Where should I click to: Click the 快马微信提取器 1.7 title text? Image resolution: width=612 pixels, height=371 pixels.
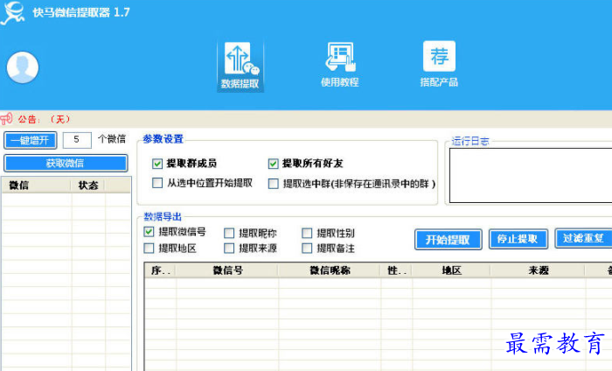[x=81, y=12]
